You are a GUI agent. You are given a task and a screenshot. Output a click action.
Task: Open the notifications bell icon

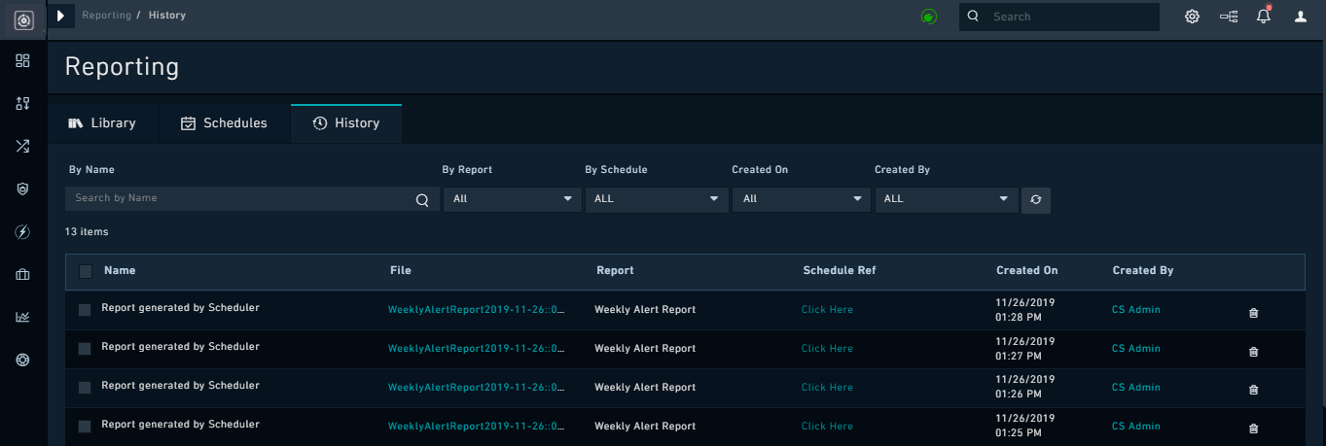(1264, 16)
